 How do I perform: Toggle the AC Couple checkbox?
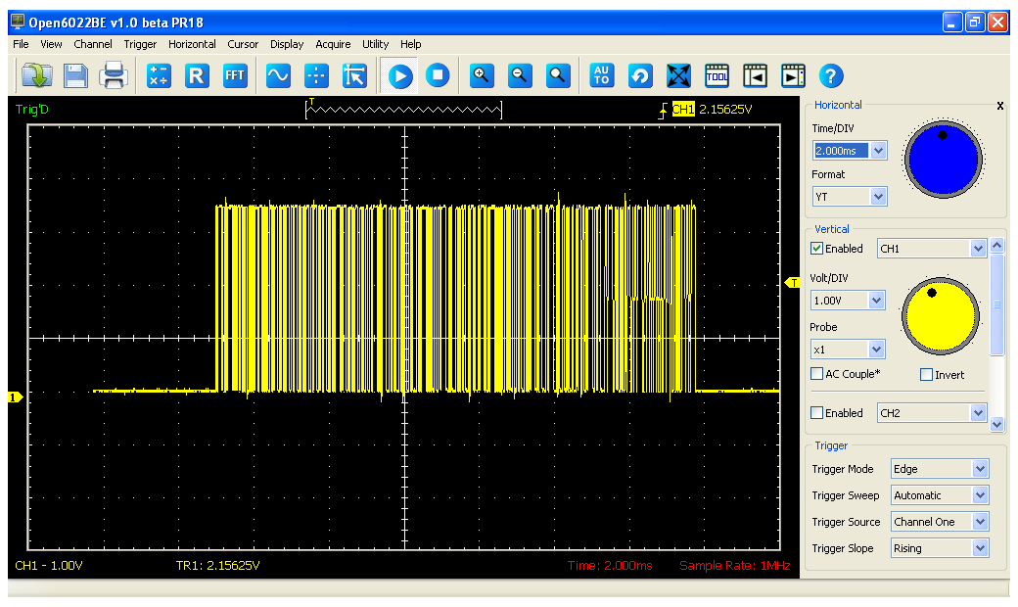816,374
